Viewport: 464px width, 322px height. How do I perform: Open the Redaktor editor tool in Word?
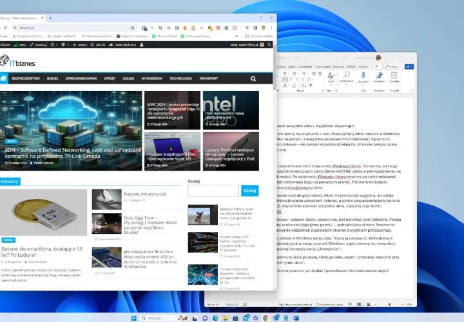[x=379, y=77]
